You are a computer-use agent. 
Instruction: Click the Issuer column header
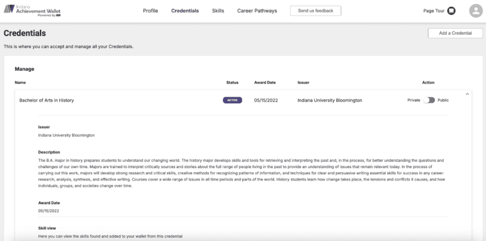[303, 83]
